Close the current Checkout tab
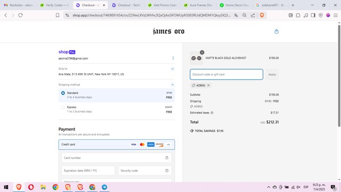The image size is (341, 192). pyautogui.click(x=104, y=5)
